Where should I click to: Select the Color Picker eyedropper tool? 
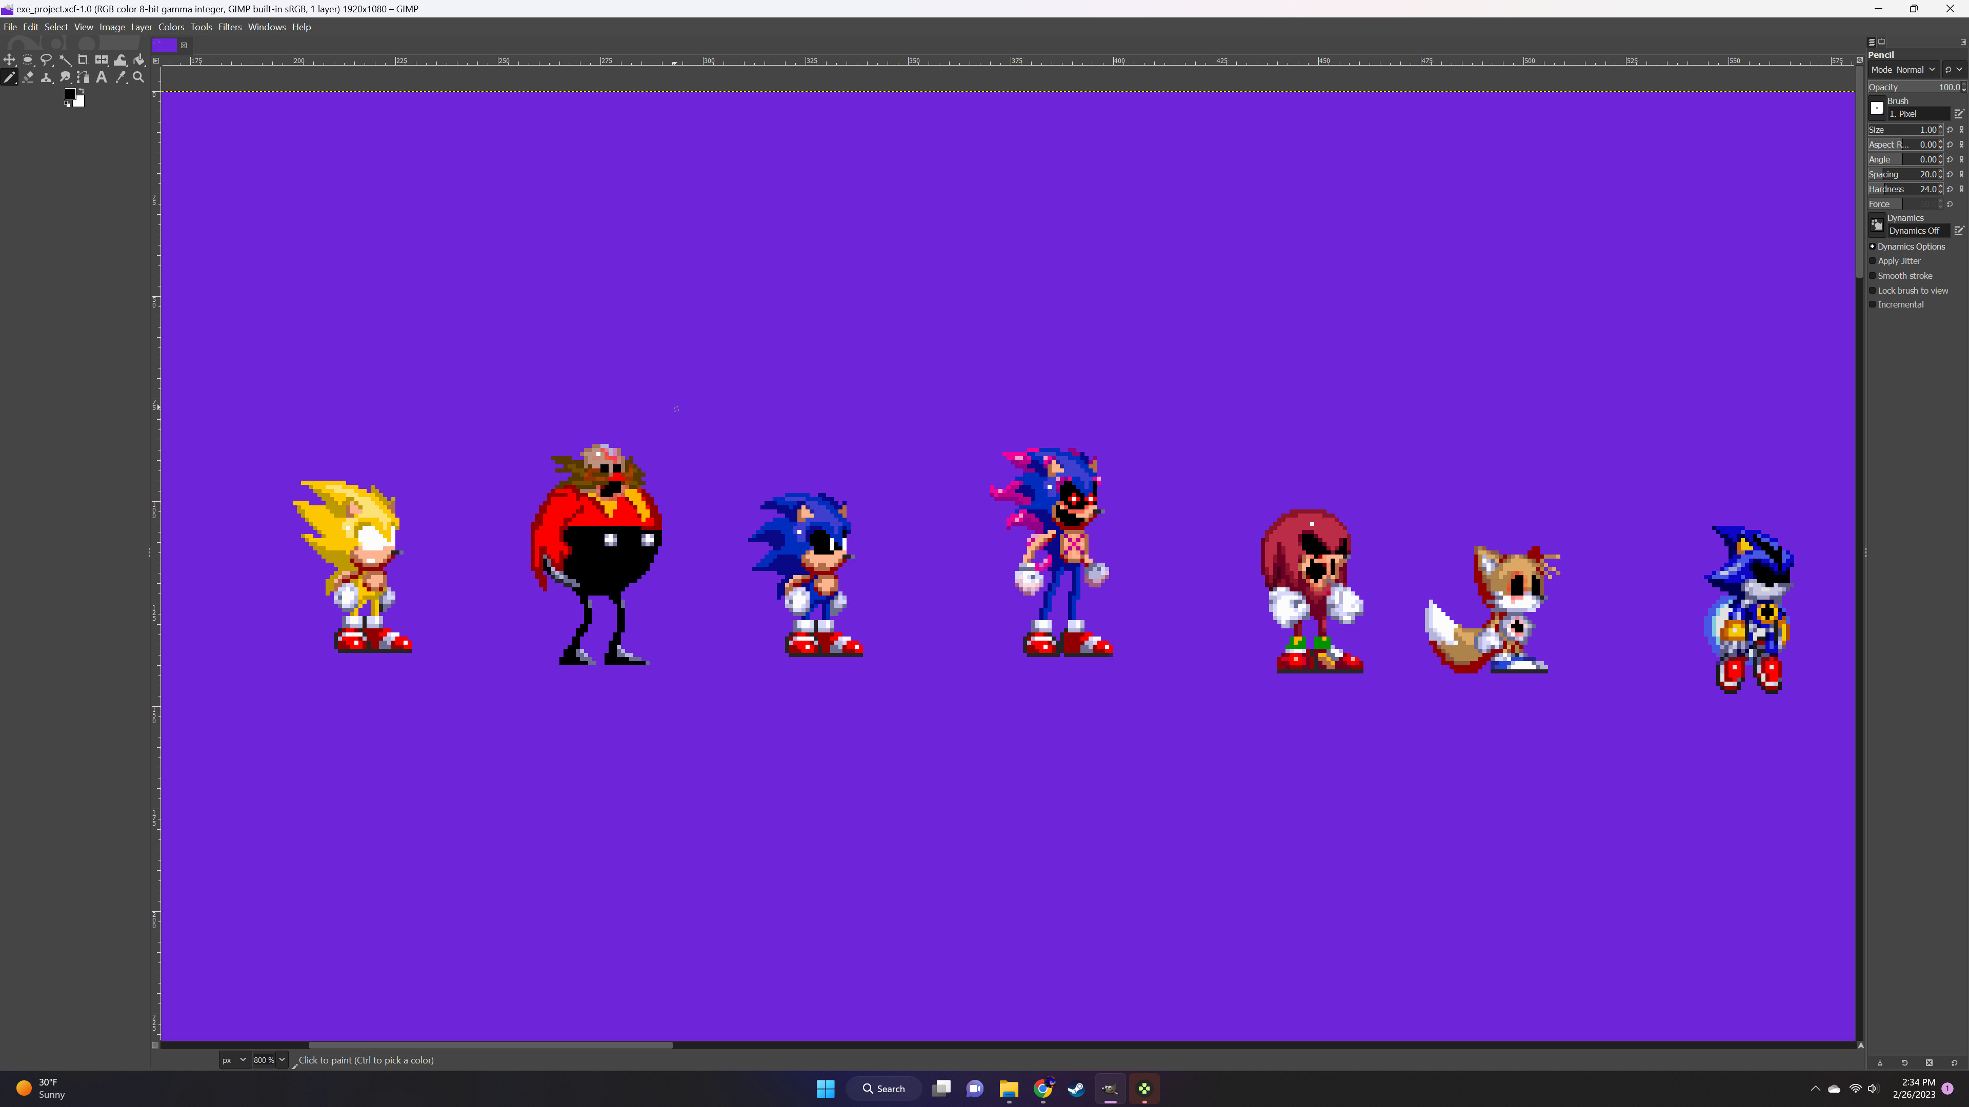[x=120, y=77]
